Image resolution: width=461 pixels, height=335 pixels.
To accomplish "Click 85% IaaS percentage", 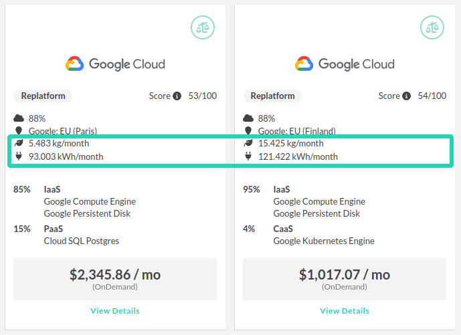I will (22, 189).
